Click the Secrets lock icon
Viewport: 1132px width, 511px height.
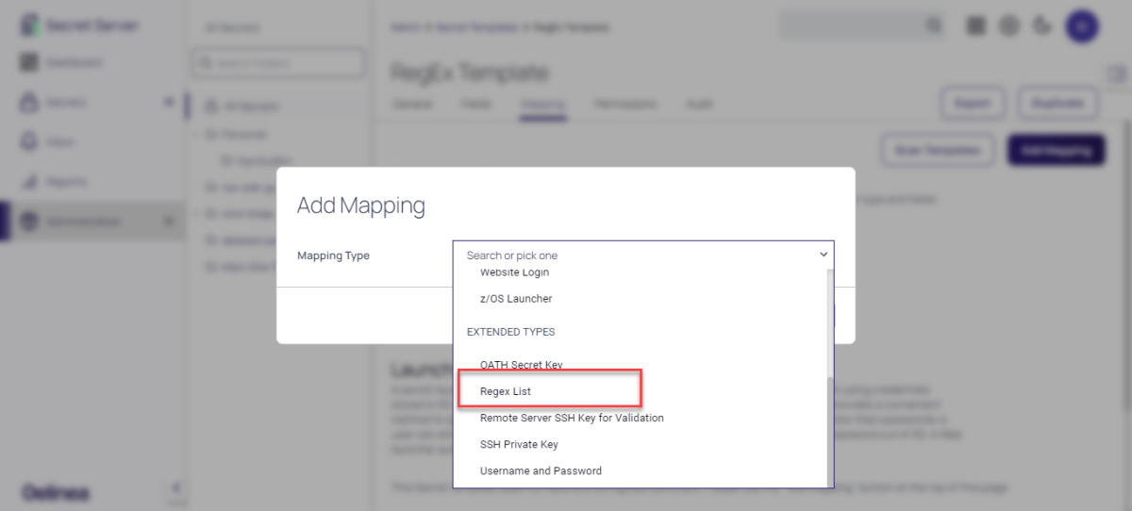click(x=29, y=102)
